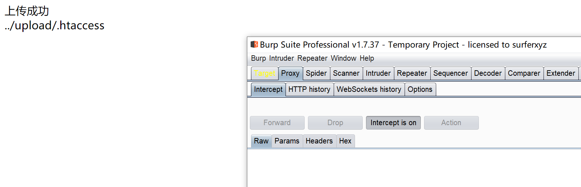
Task: Open the Headers view tab
Action: point(319,141)
